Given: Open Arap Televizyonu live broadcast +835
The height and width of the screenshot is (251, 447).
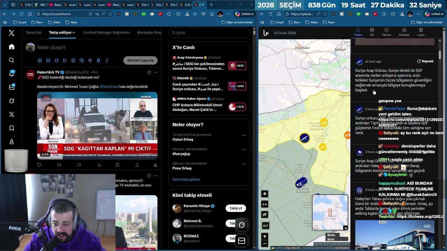Looking at the screenshot, I should click(237, 66).
